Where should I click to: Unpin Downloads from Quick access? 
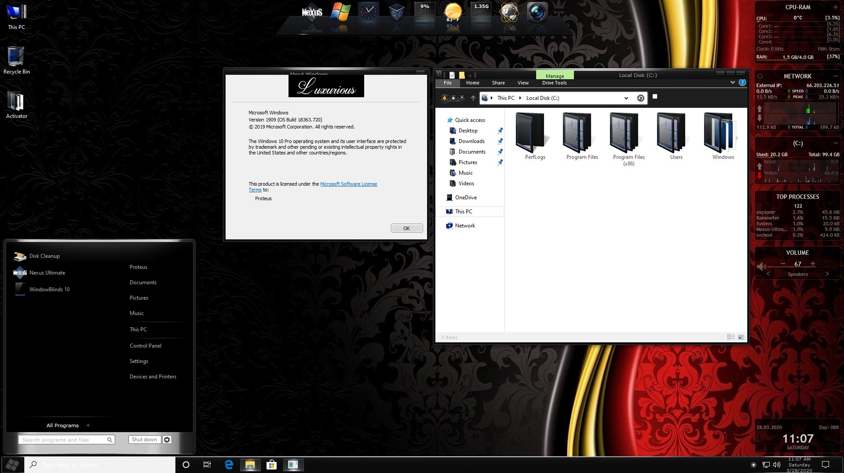pyautogui.click(x=500, y=141)
